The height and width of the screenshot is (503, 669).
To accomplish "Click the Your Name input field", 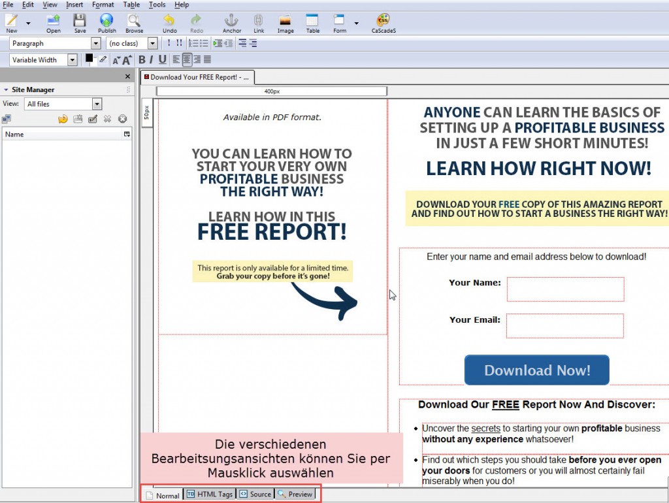I will pos(565,289).
